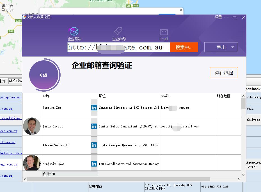Select the Email envelope icon
The width and height of the screenshot is (261, 192).
coord(164,32)
